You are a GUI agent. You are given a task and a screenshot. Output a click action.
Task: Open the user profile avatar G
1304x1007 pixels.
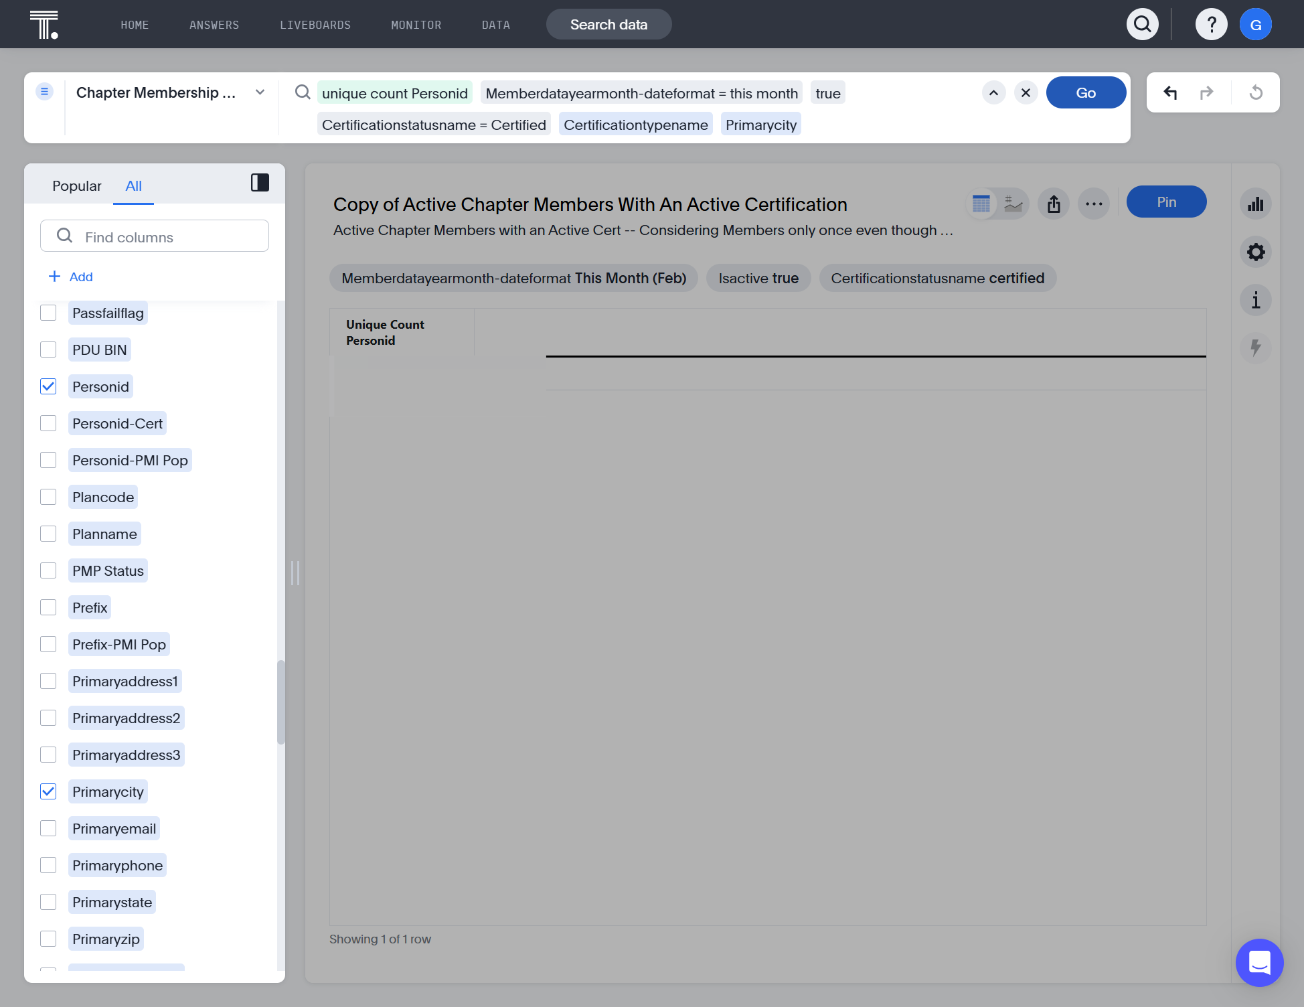[x=1255, y=25]
